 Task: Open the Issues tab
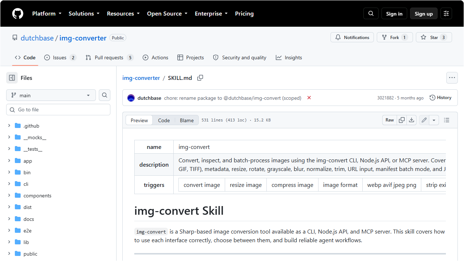click(x=60, y=57)
